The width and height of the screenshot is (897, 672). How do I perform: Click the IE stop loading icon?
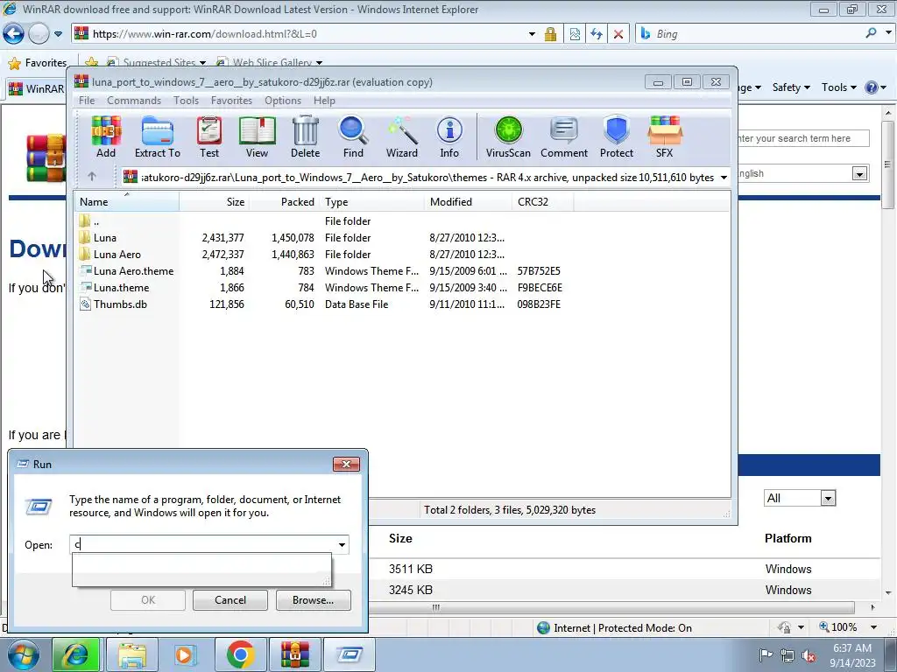click(618, 34)
